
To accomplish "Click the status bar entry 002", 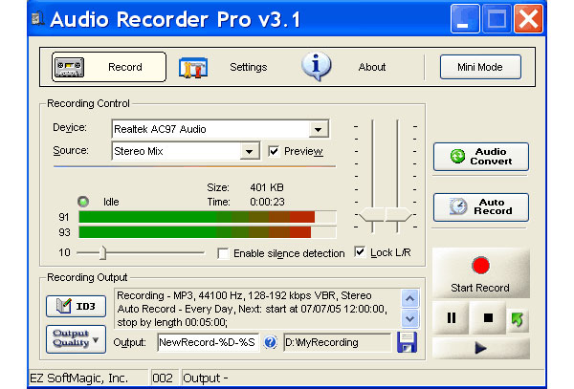I will [x=163, y=378].
